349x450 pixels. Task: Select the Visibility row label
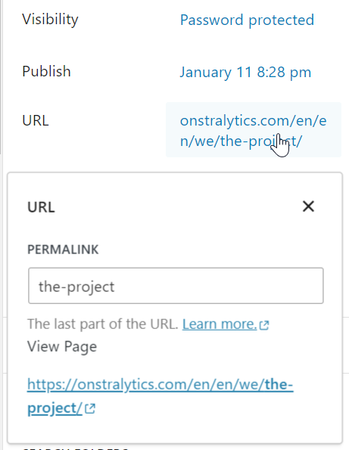coord(50,20)
